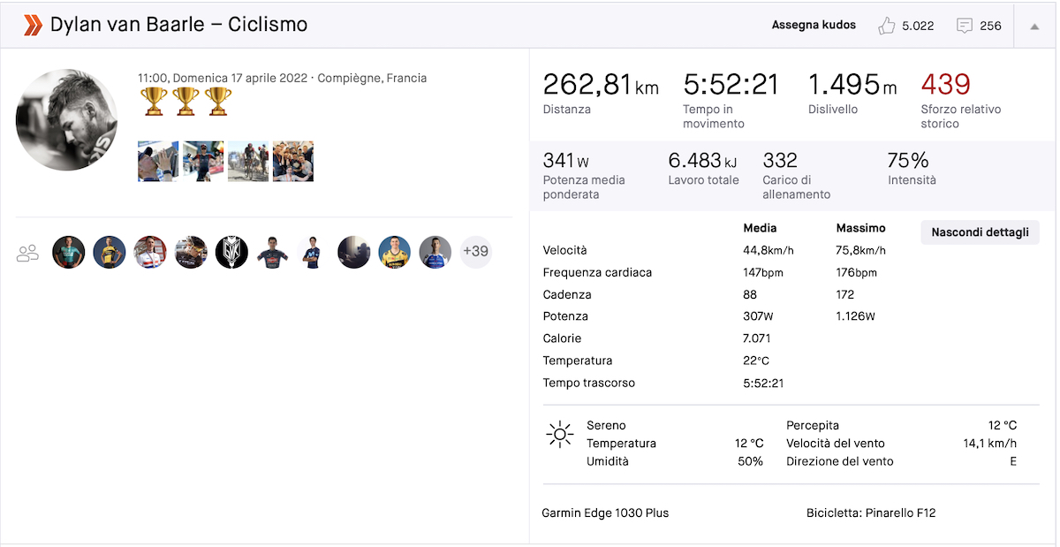Screen dimensions: 1060x547
Task: Click the thumbs-up kudos icon
Action: [x=887, y=26]
